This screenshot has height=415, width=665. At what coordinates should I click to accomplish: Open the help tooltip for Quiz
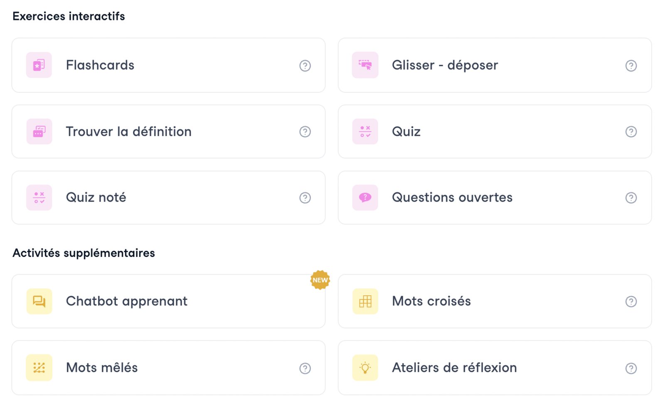click(x=631, y=132)
